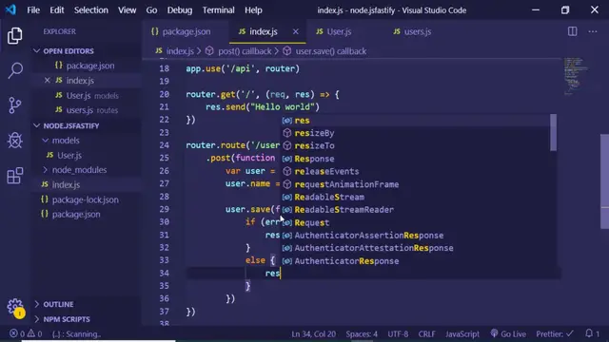Expand the Outline section

[58, 304]
